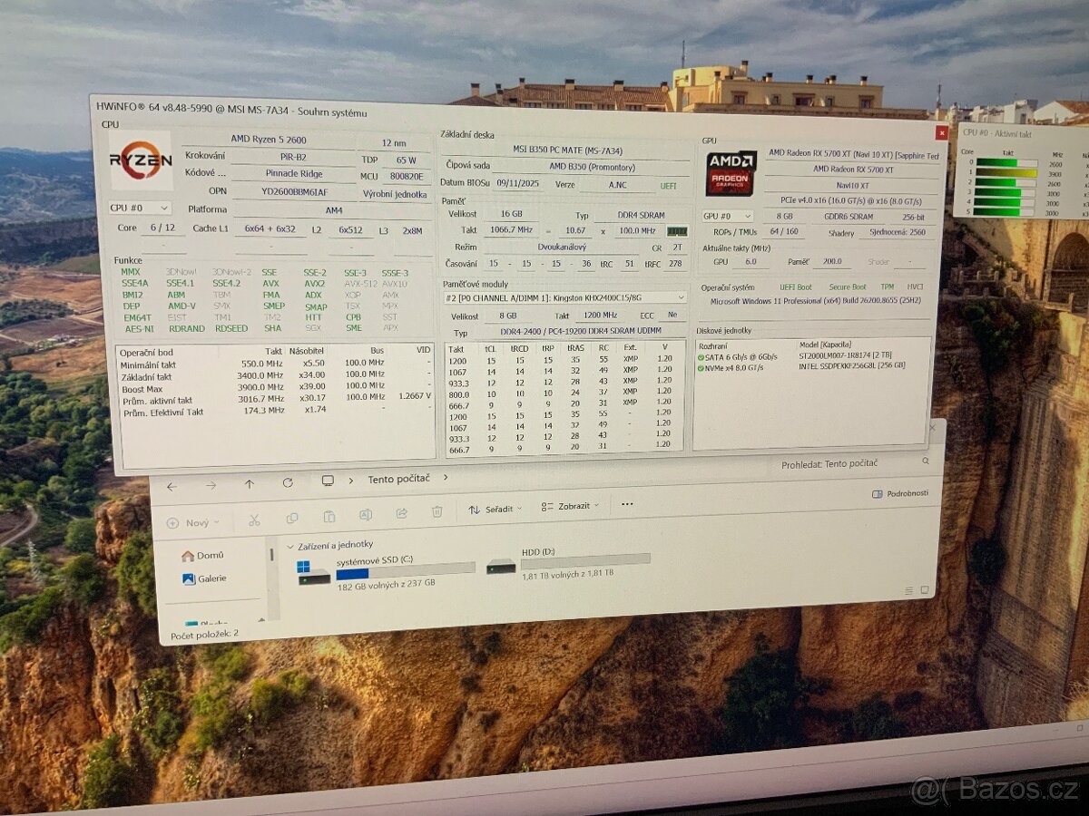Screen dimensions: 1089x816
Task: Open the three-dot more options menu
Action: [x=627, y=504]
